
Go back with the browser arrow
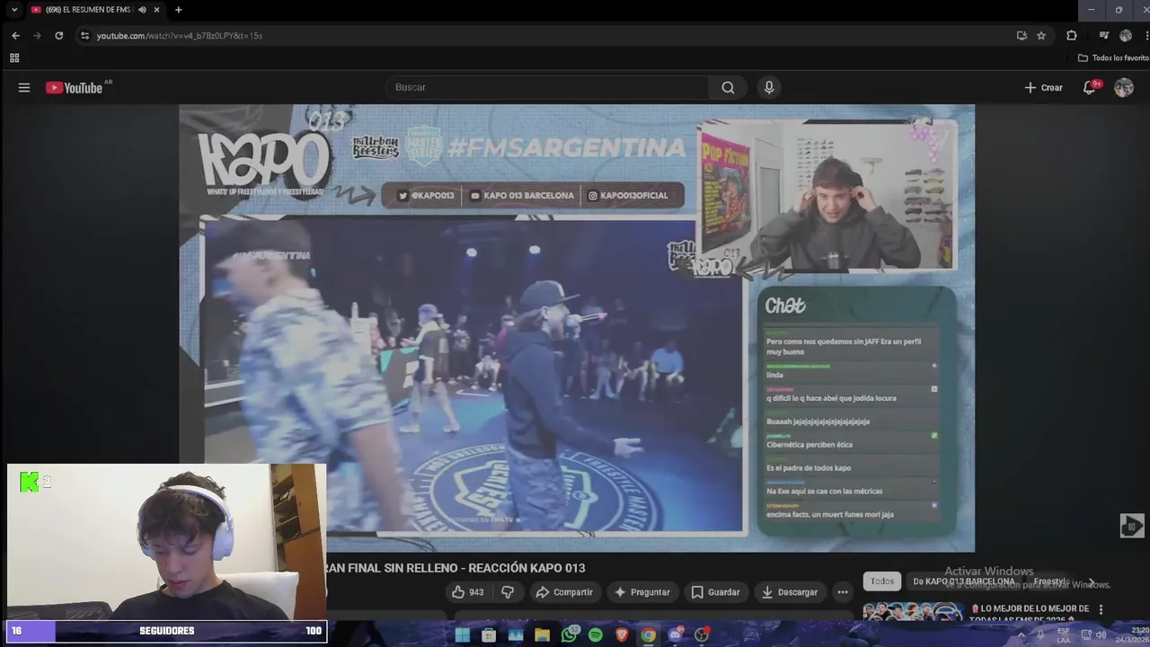(x=15, y=35)
